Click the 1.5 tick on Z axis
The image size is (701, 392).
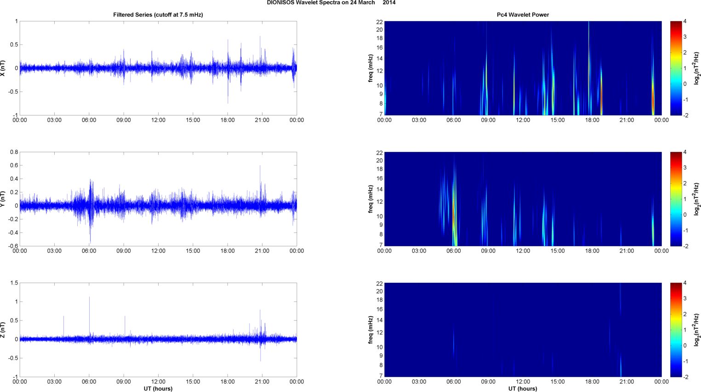(14, 283)
